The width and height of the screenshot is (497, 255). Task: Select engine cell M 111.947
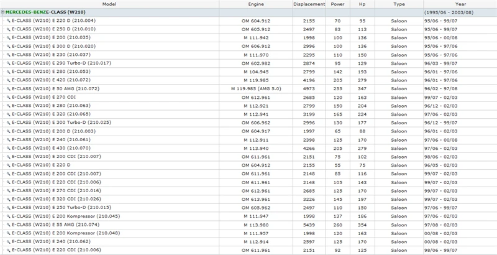point(256,216)
